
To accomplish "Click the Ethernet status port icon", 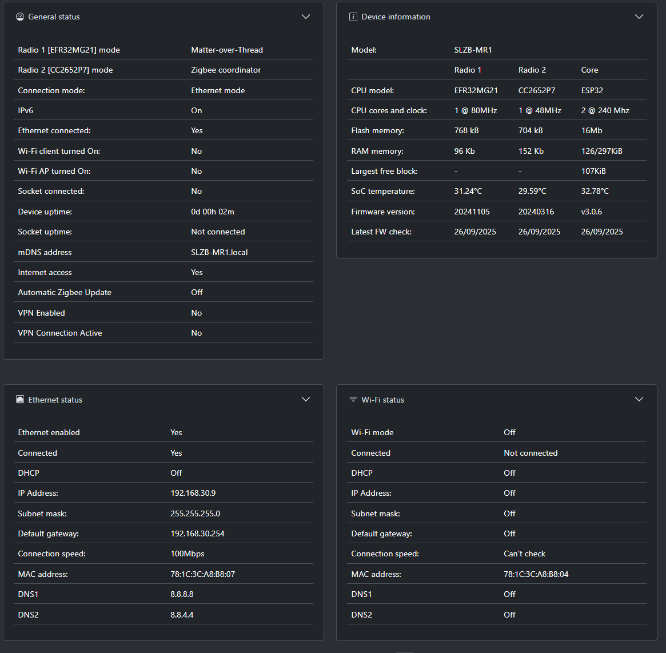I will pyautogui.click(x=20, y=400).
